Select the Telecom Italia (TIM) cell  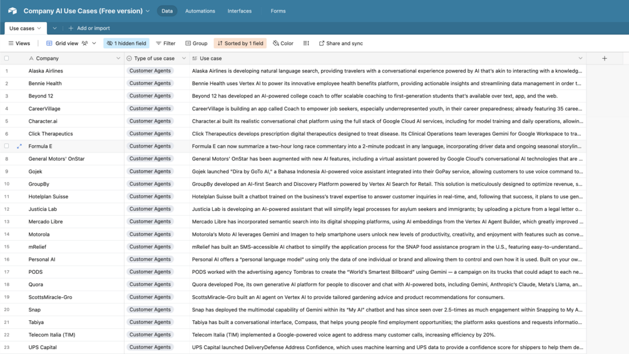[74, 335]
